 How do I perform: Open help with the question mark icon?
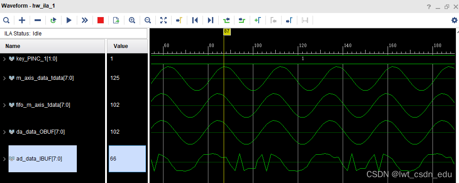coord(428,7)
